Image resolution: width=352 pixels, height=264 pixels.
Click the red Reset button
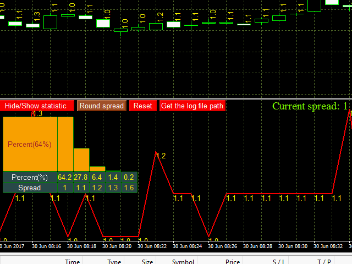[143, 106]
